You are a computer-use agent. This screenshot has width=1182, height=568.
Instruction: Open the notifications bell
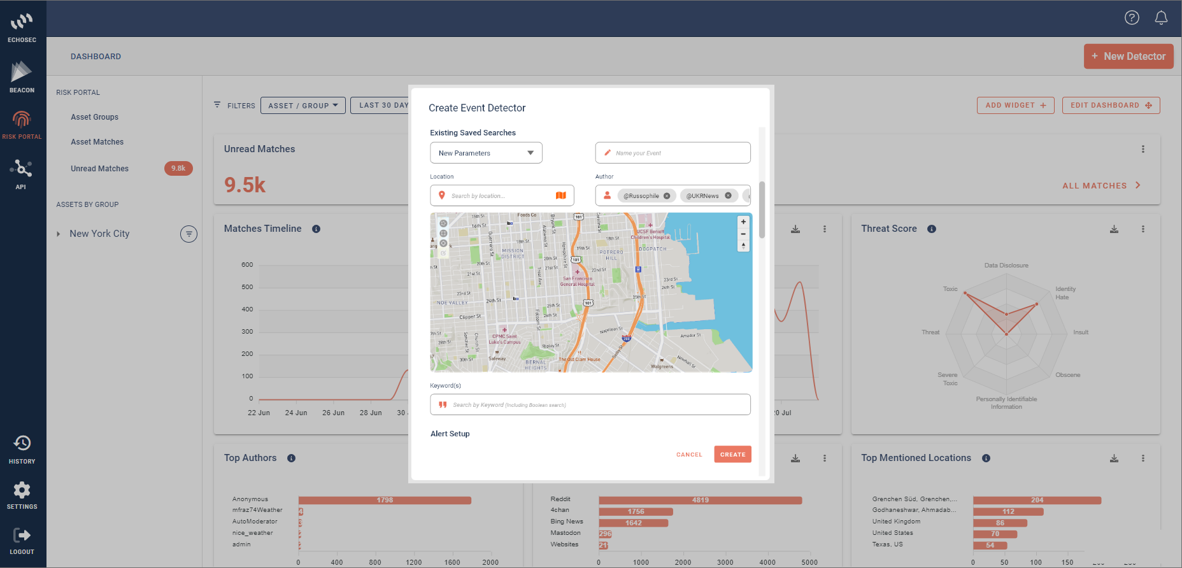click(x=1161, y=18)
